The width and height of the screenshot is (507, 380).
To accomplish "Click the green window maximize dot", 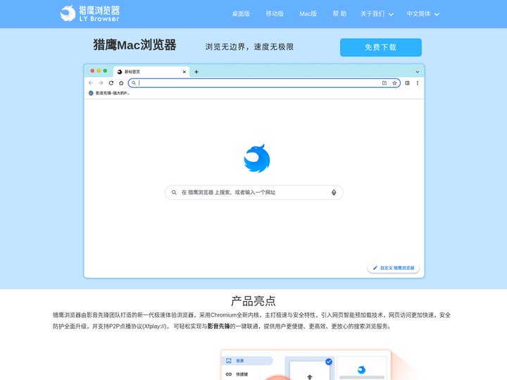I will click(x=105, y=71).
